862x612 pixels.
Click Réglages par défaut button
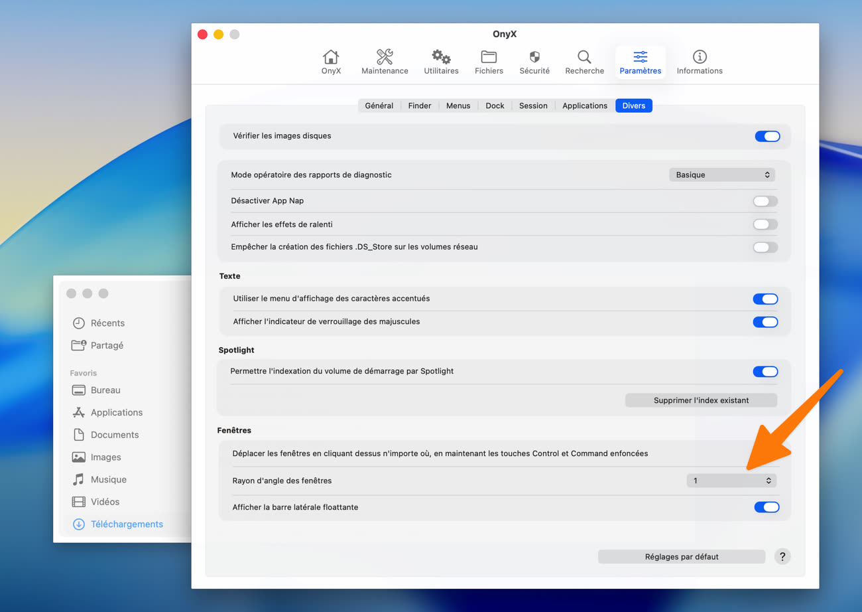[x=682, y=557]
